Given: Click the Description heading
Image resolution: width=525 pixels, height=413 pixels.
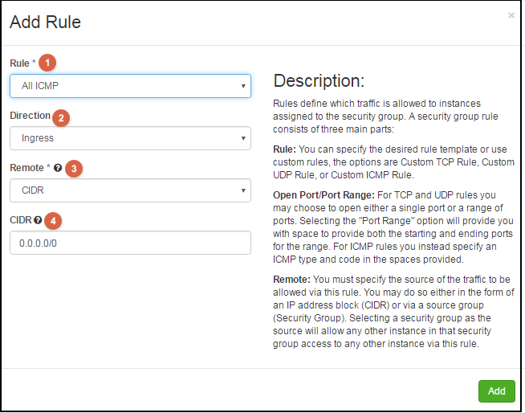Looking at the screenshot, I should [x=319, y=81].
